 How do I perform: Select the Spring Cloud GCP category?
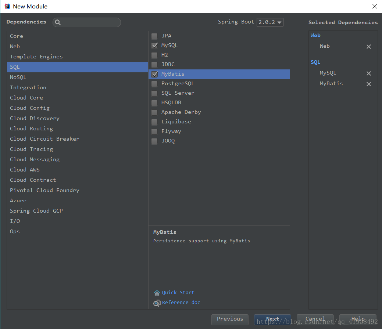click(x=78, y=211)
